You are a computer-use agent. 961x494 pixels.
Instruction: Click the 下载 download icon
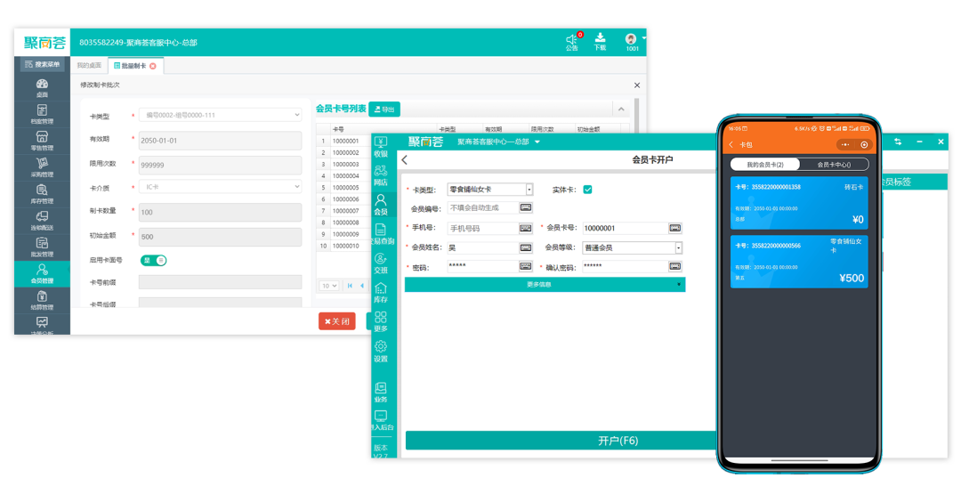coord(600,40)
